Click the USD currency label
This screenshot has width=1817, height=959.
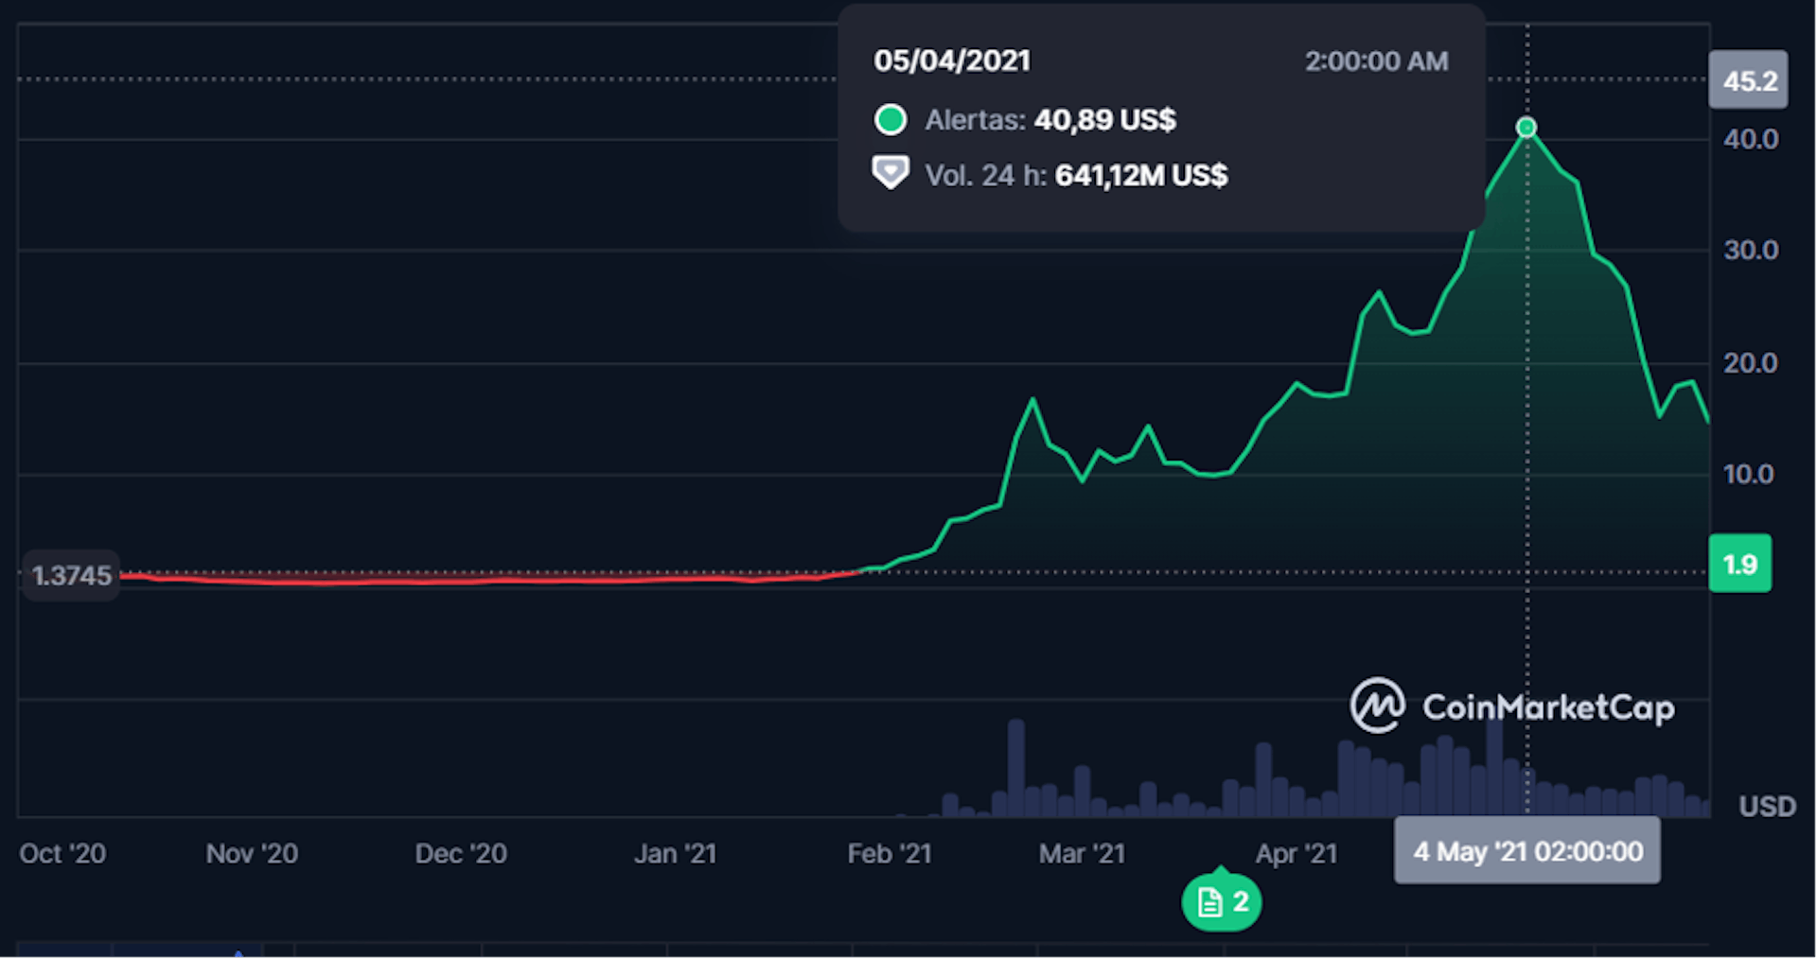tap(1766, 806)
